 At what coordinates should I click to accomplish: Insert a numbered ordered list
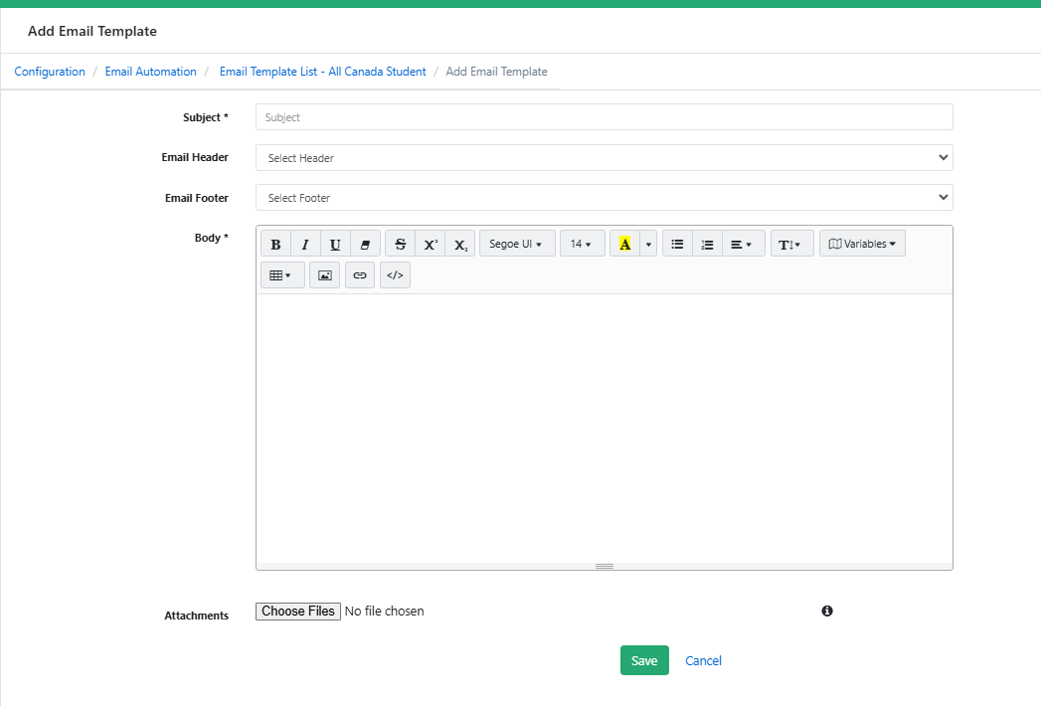707,244
